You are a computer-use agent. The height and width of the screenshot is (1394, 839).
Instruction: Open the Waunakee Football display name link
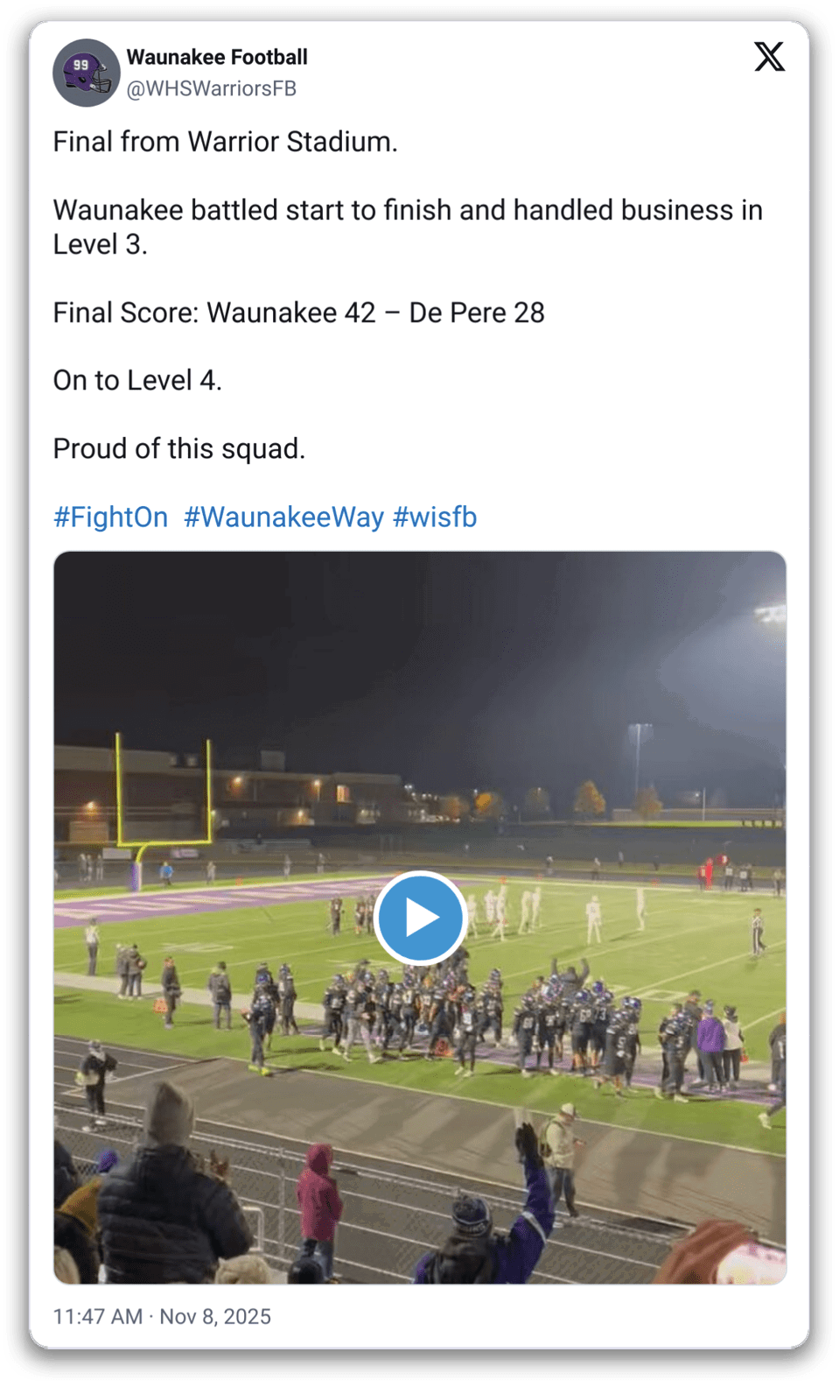point(217,58)
